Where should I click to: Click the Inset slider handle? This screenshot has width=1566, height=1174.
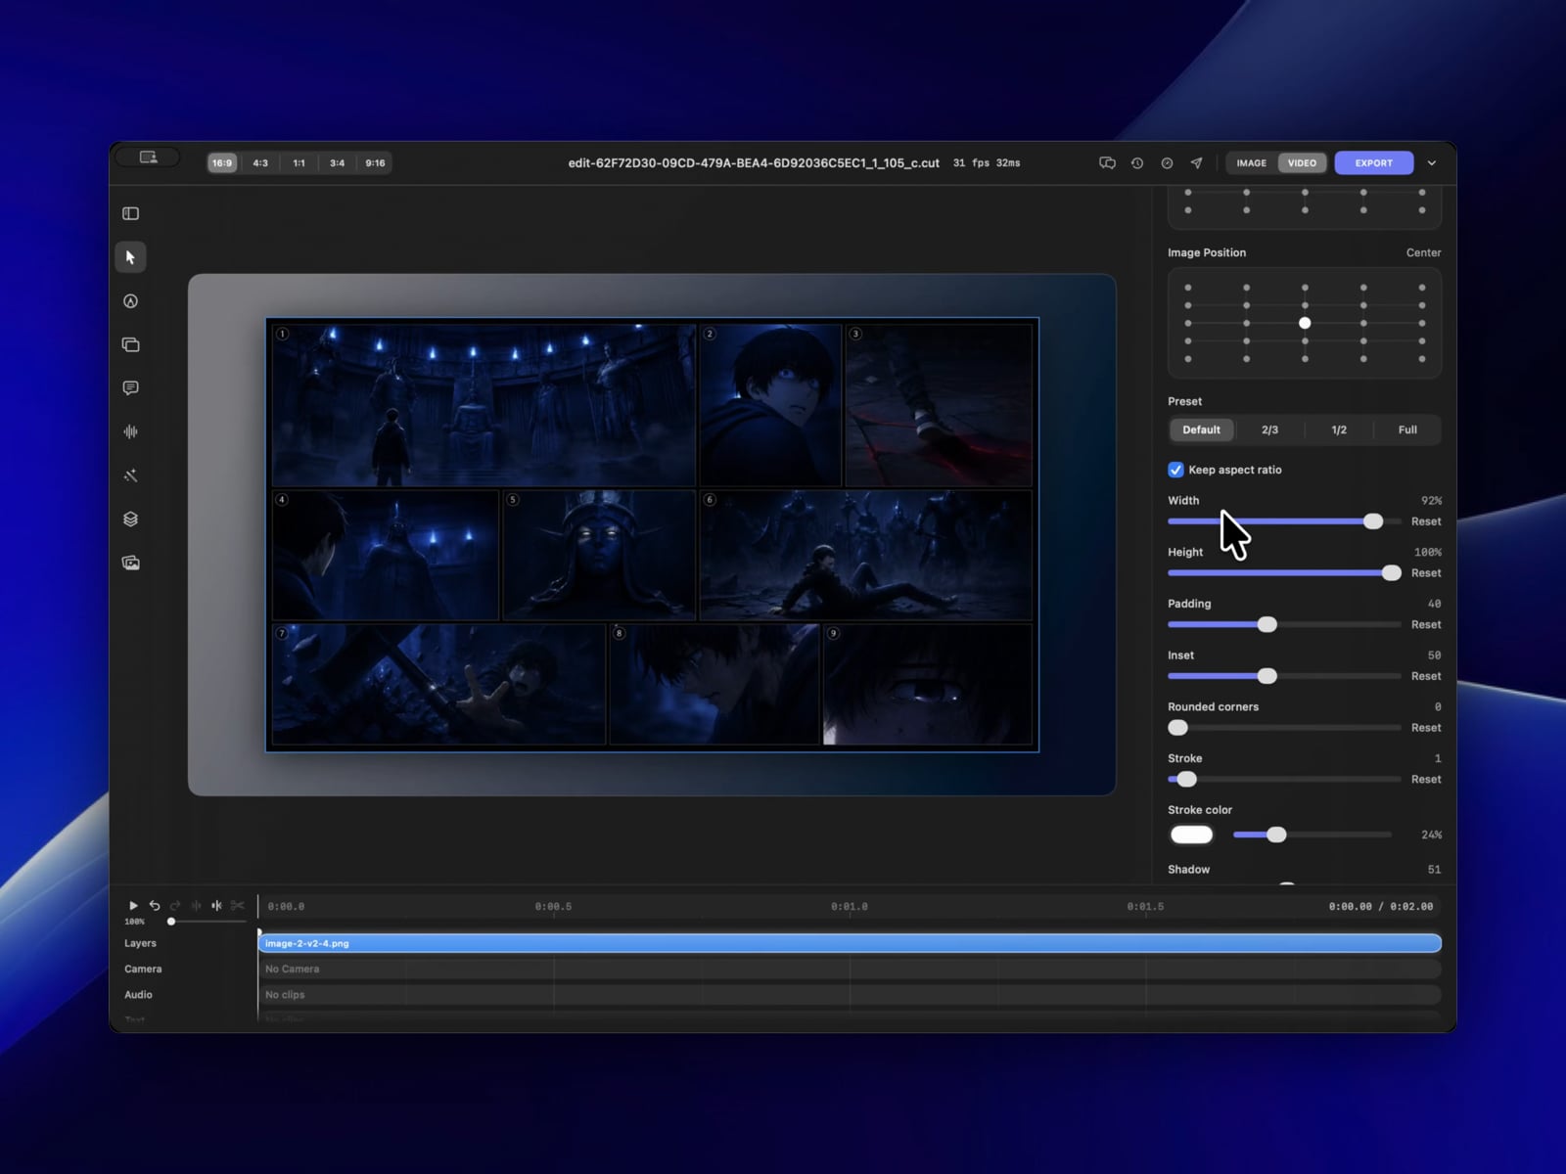[x=1267, y=676]
